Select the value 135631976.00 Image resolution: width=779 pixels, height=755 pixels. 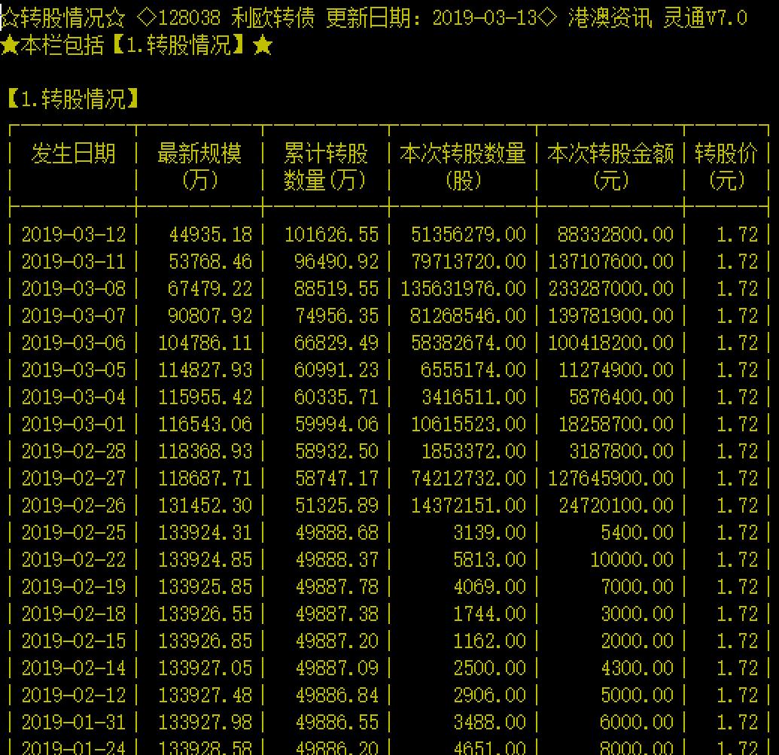click(463, 288)
